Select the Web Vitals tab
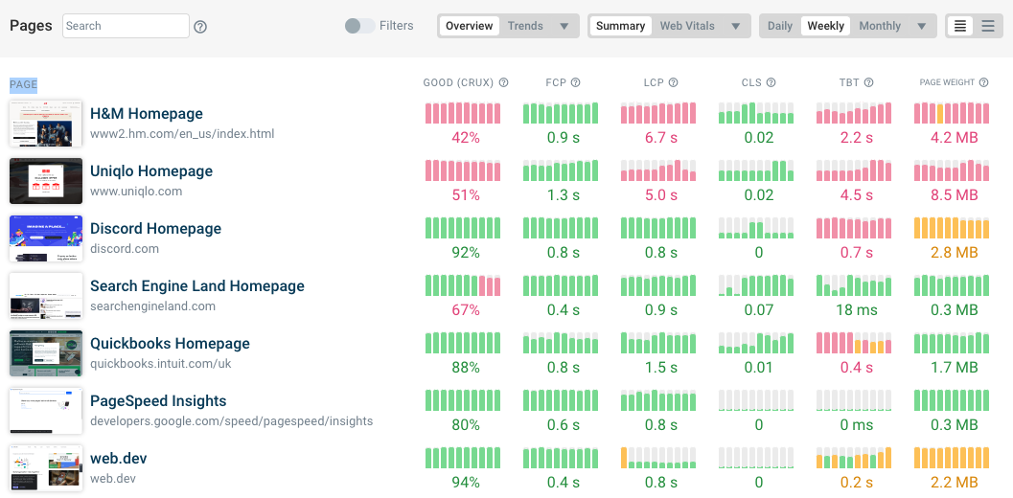 [687, 26]
